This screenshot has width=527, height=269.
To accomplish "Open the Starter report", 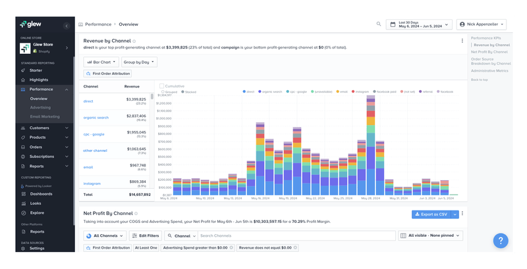I will [36, 70].
